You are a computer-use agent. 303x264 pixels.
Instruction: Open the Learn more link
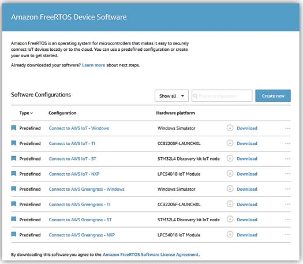click(93, 65)
